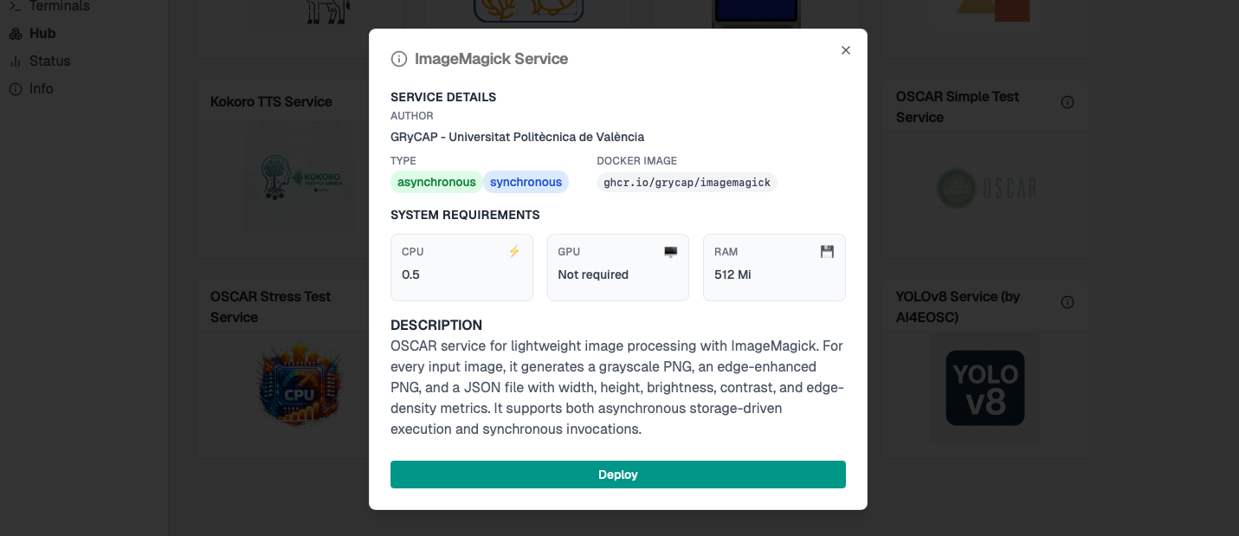The image size is (1239, 536).
Task: Click the info icon beside ImageMagick Service title
Action: pos(398,59)
